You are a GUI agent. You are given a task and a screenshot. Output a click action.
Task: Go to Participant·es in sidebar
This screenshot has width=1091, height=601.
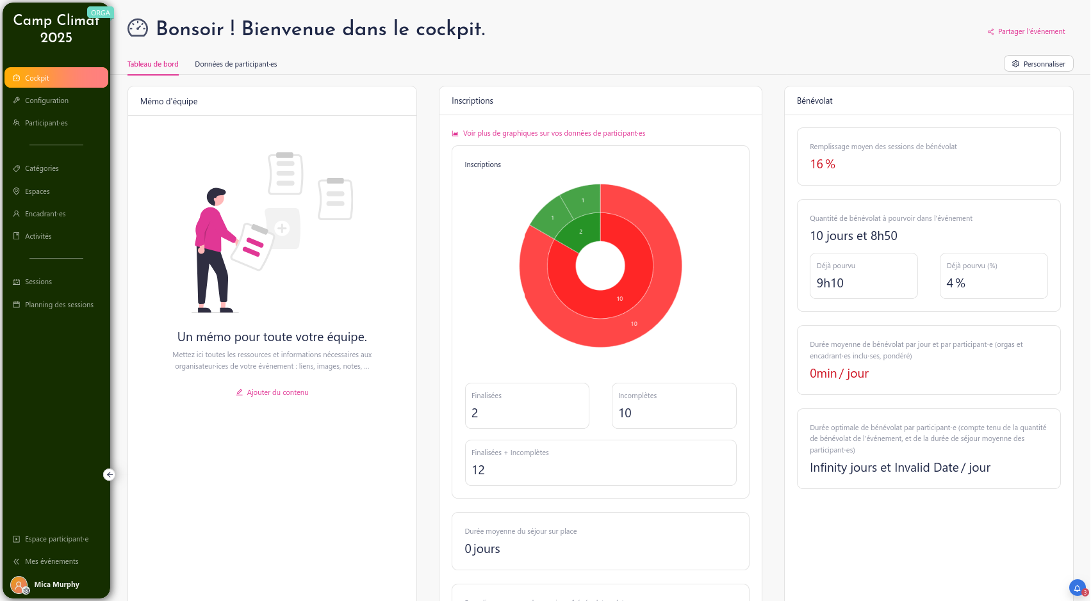click(46, 123)
